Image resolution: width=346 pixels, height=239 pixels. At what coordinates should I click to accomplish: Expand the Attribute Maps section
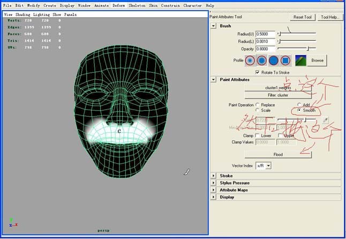(213, 190)
